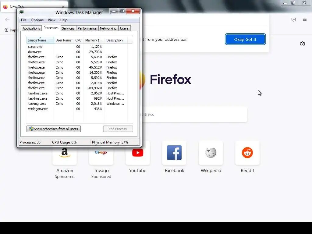Screen dimensions: 312x234
Task: Click Physical Memory: 37% status entry
Action: [x=110, y=142]
